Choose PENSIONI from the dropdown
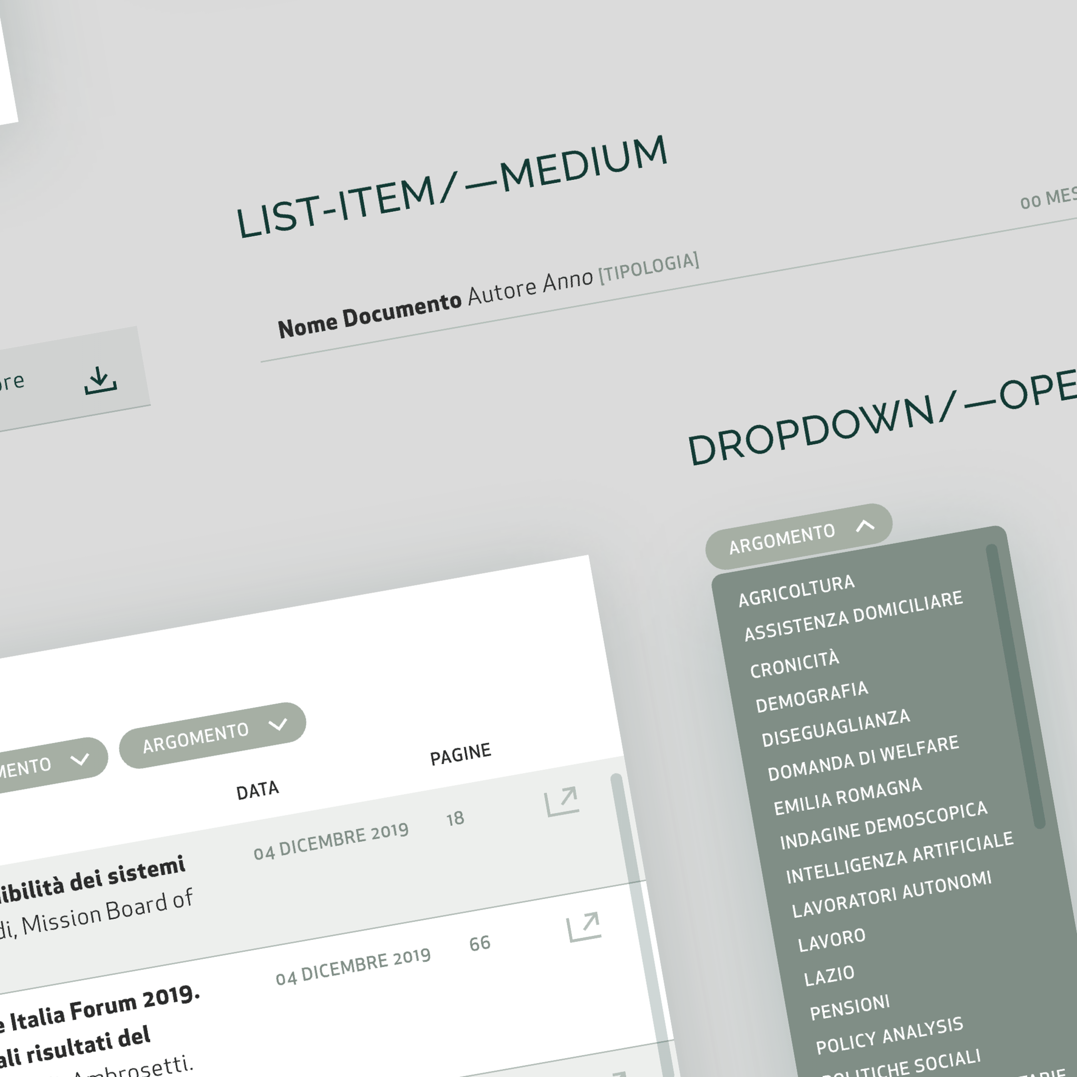Viewport: 1077px width, 1077px height. pyautogui.click(x=849, y=1007)
